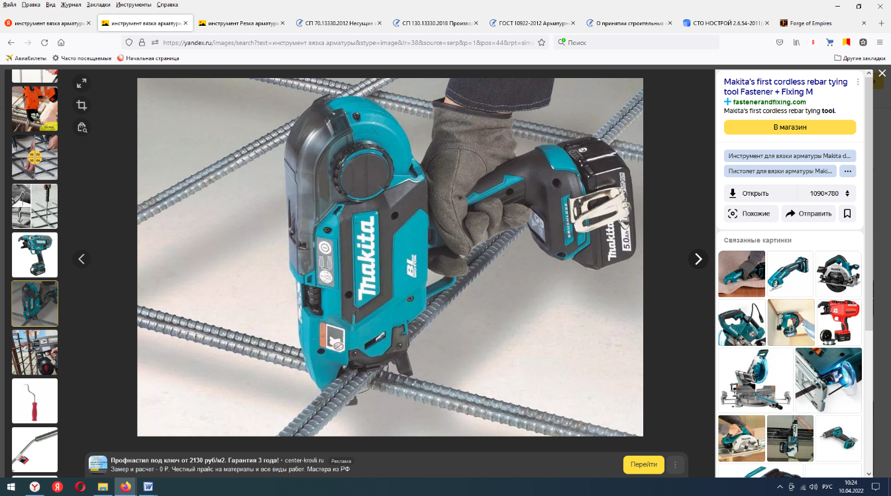
Task: Select the crop image tool icon
Action: coord(81,105)
